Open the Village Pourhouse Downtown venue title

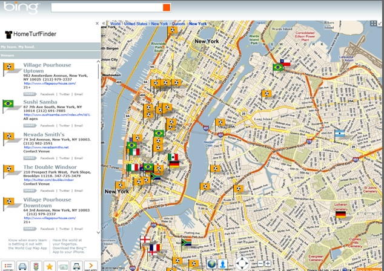(47, 203)
